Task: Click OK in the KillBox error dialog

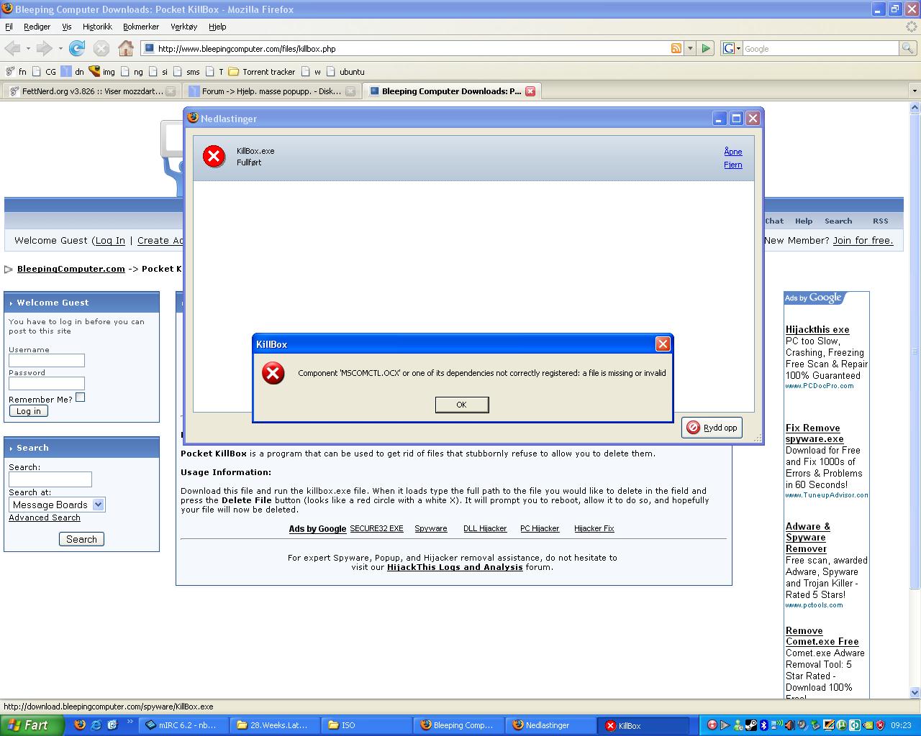Action: click(462, 405)
